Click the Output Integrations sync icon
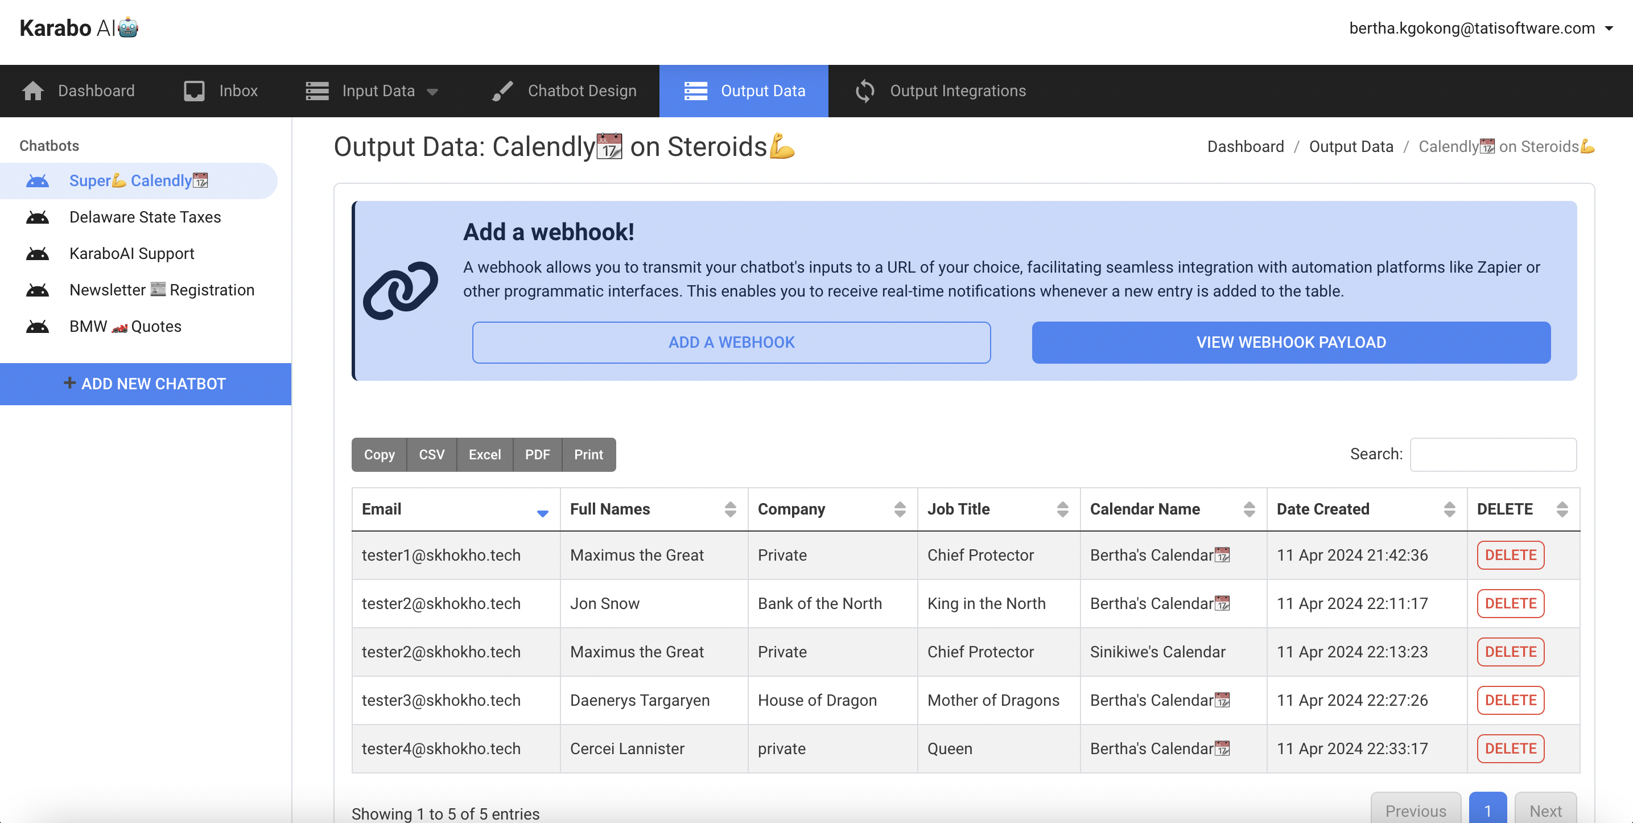This screenshot has height=823, width=1633. point(865,90)
